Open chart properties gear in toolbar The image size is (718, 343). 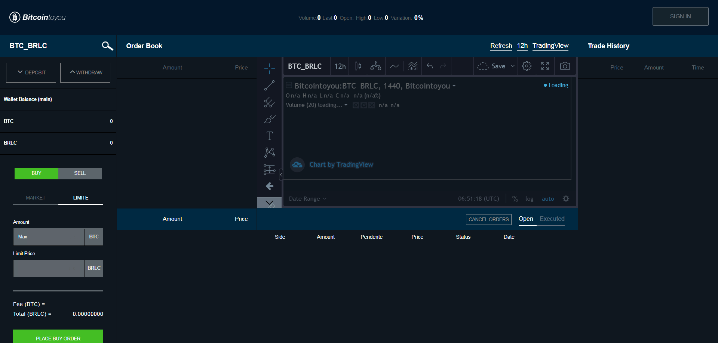(x=527, y=66)
